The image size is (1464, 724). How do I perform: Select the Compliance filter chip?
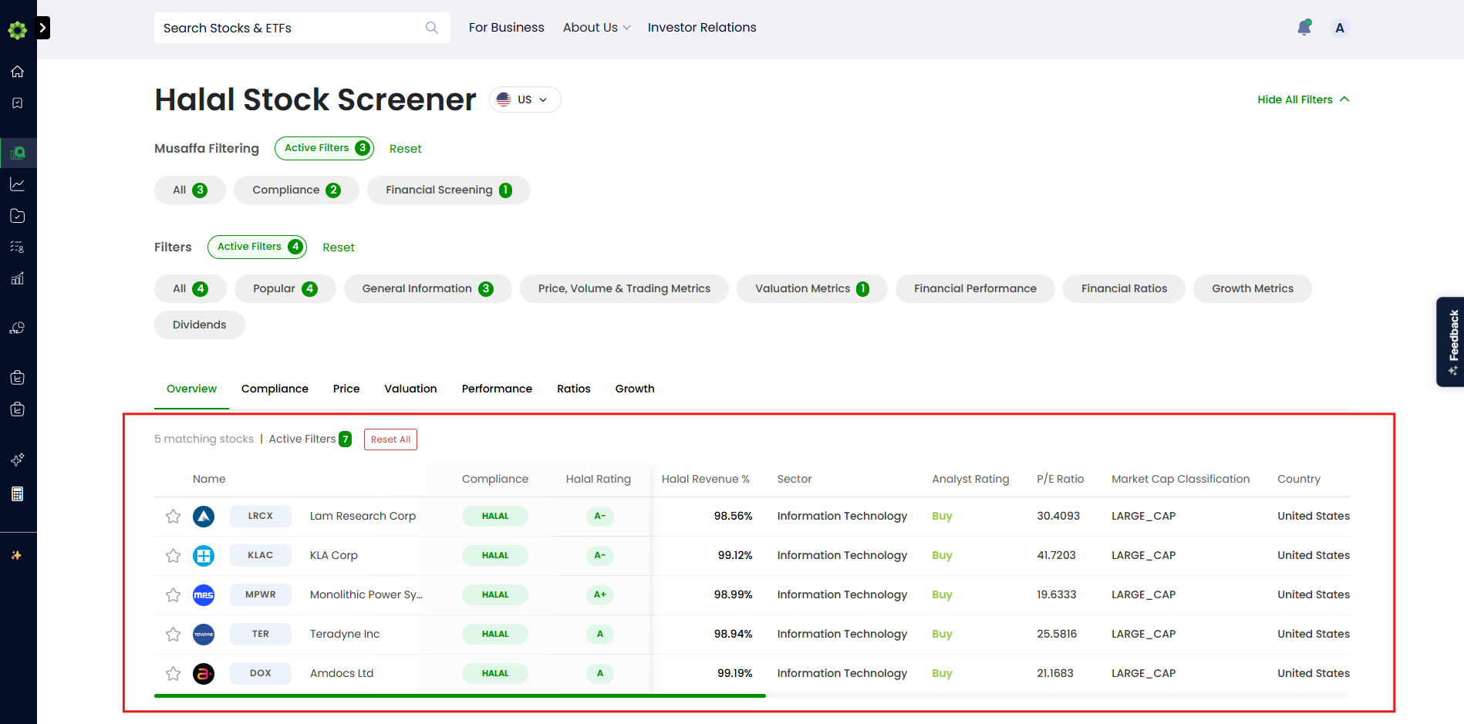(296, 190)
